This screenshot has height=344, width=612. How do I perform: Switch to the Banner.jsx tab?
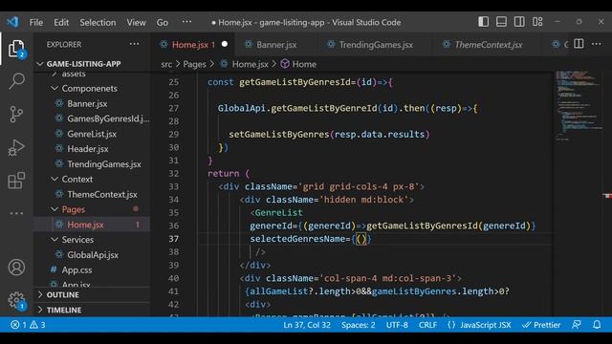pos(275,45)
